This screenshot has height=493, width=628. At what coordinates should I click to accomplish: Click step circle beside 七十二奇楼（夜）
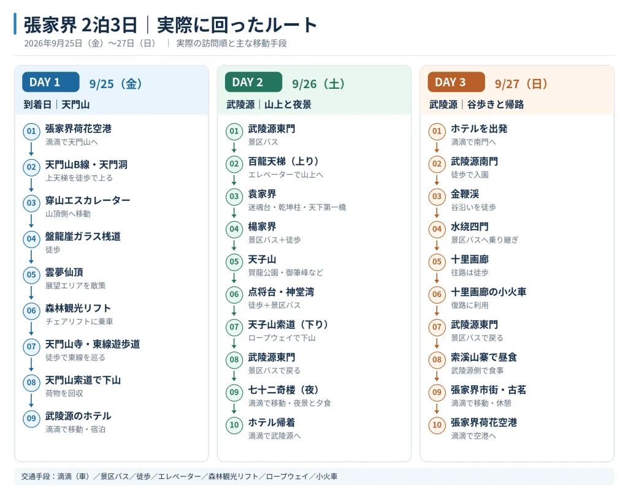234,392
